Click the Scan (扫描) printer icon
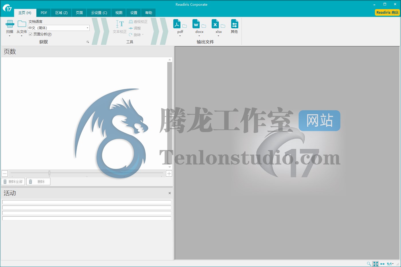This screenshot has width=401, height=267. (x=10, y=24)
